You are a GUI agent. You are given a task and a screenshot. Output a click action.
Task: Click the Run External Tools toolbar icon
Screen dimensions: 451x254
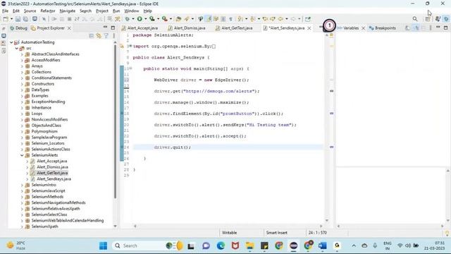coord(164,19)
